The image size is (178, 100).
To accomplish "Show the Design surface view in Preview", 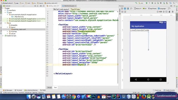I will tap(122, 9).
